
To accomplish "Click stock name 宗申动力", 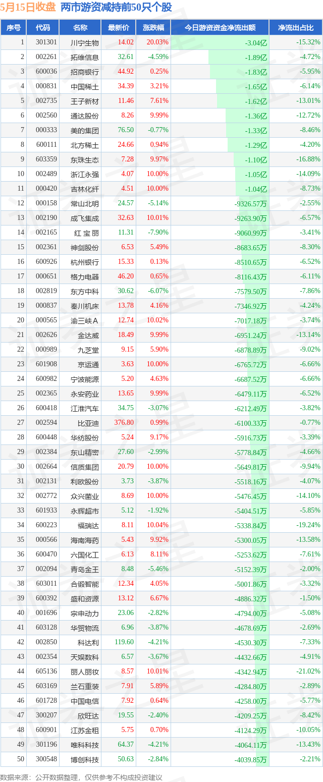I will click(x=85, y=613).
